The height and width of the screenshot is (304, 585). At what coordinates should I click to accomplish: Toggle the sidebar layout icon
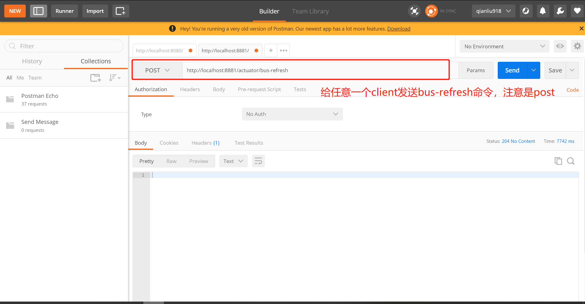[x=38, y=11]
